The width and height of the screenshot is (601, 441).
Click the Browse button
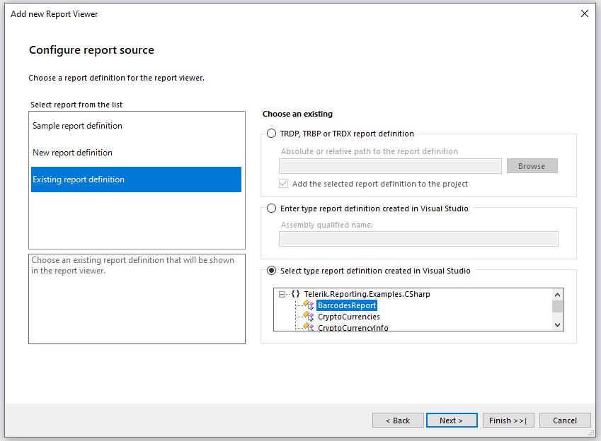(532, 165)
